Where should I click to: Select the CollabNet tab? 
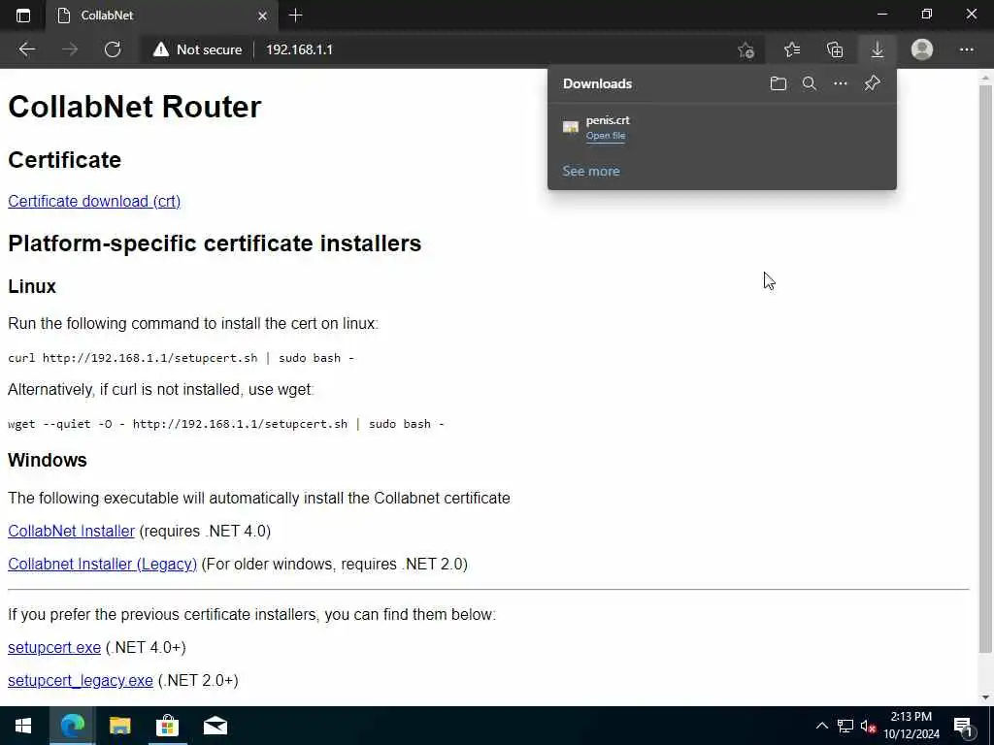pos(162,16)
